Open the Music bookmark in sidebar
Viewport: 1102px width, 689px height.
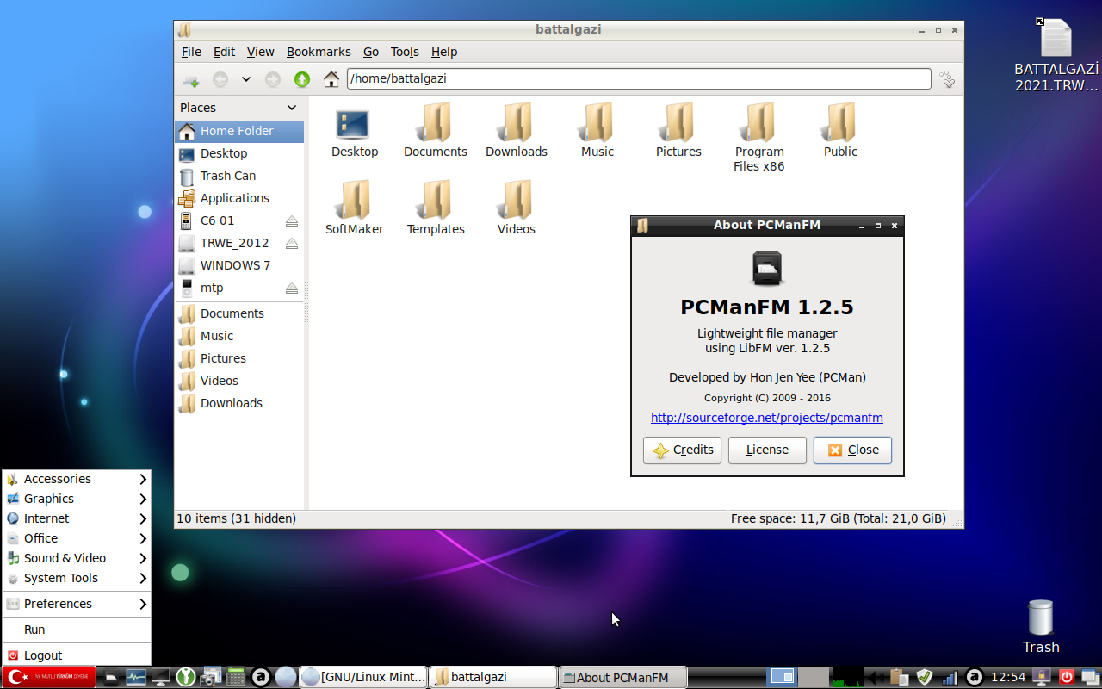(x=239, y=336)
